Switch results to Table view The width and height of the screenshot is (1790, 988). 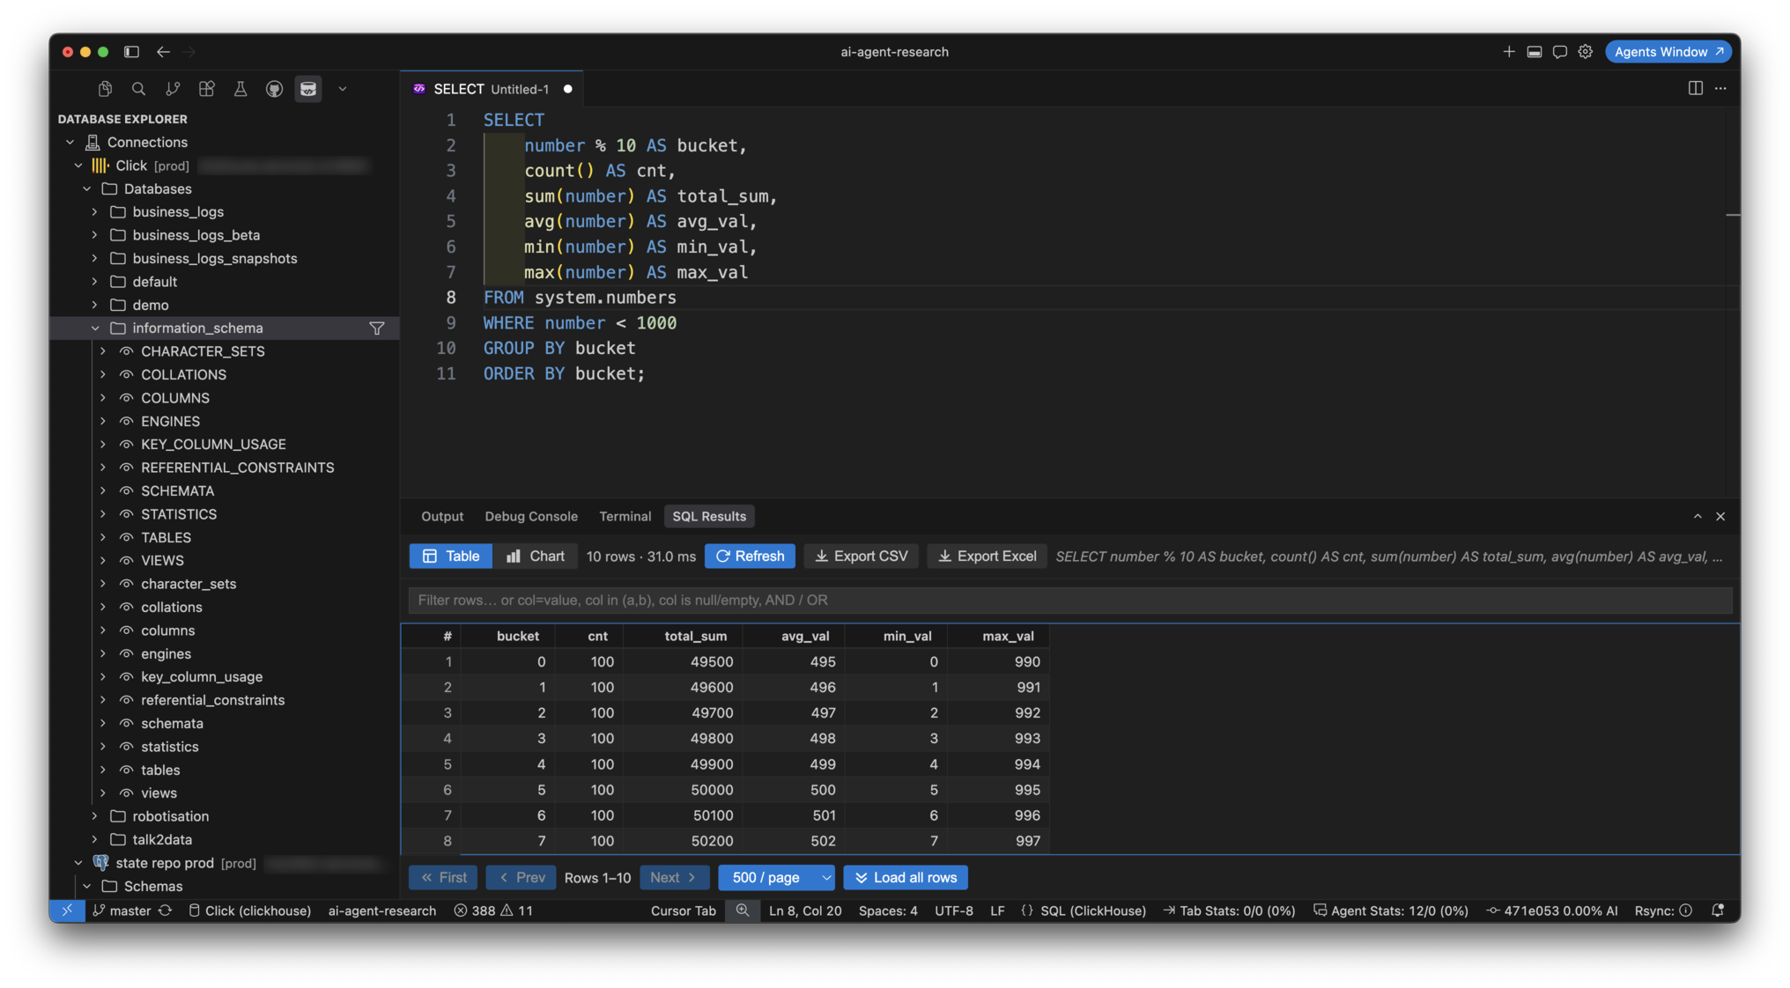pyautogui.click(x=450, y=557)
